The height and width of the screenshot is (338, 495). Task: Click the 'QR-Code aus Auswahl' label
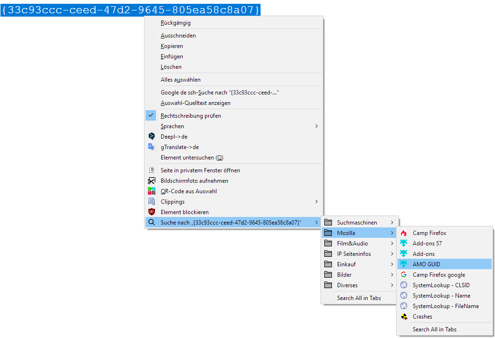[188, 191]
